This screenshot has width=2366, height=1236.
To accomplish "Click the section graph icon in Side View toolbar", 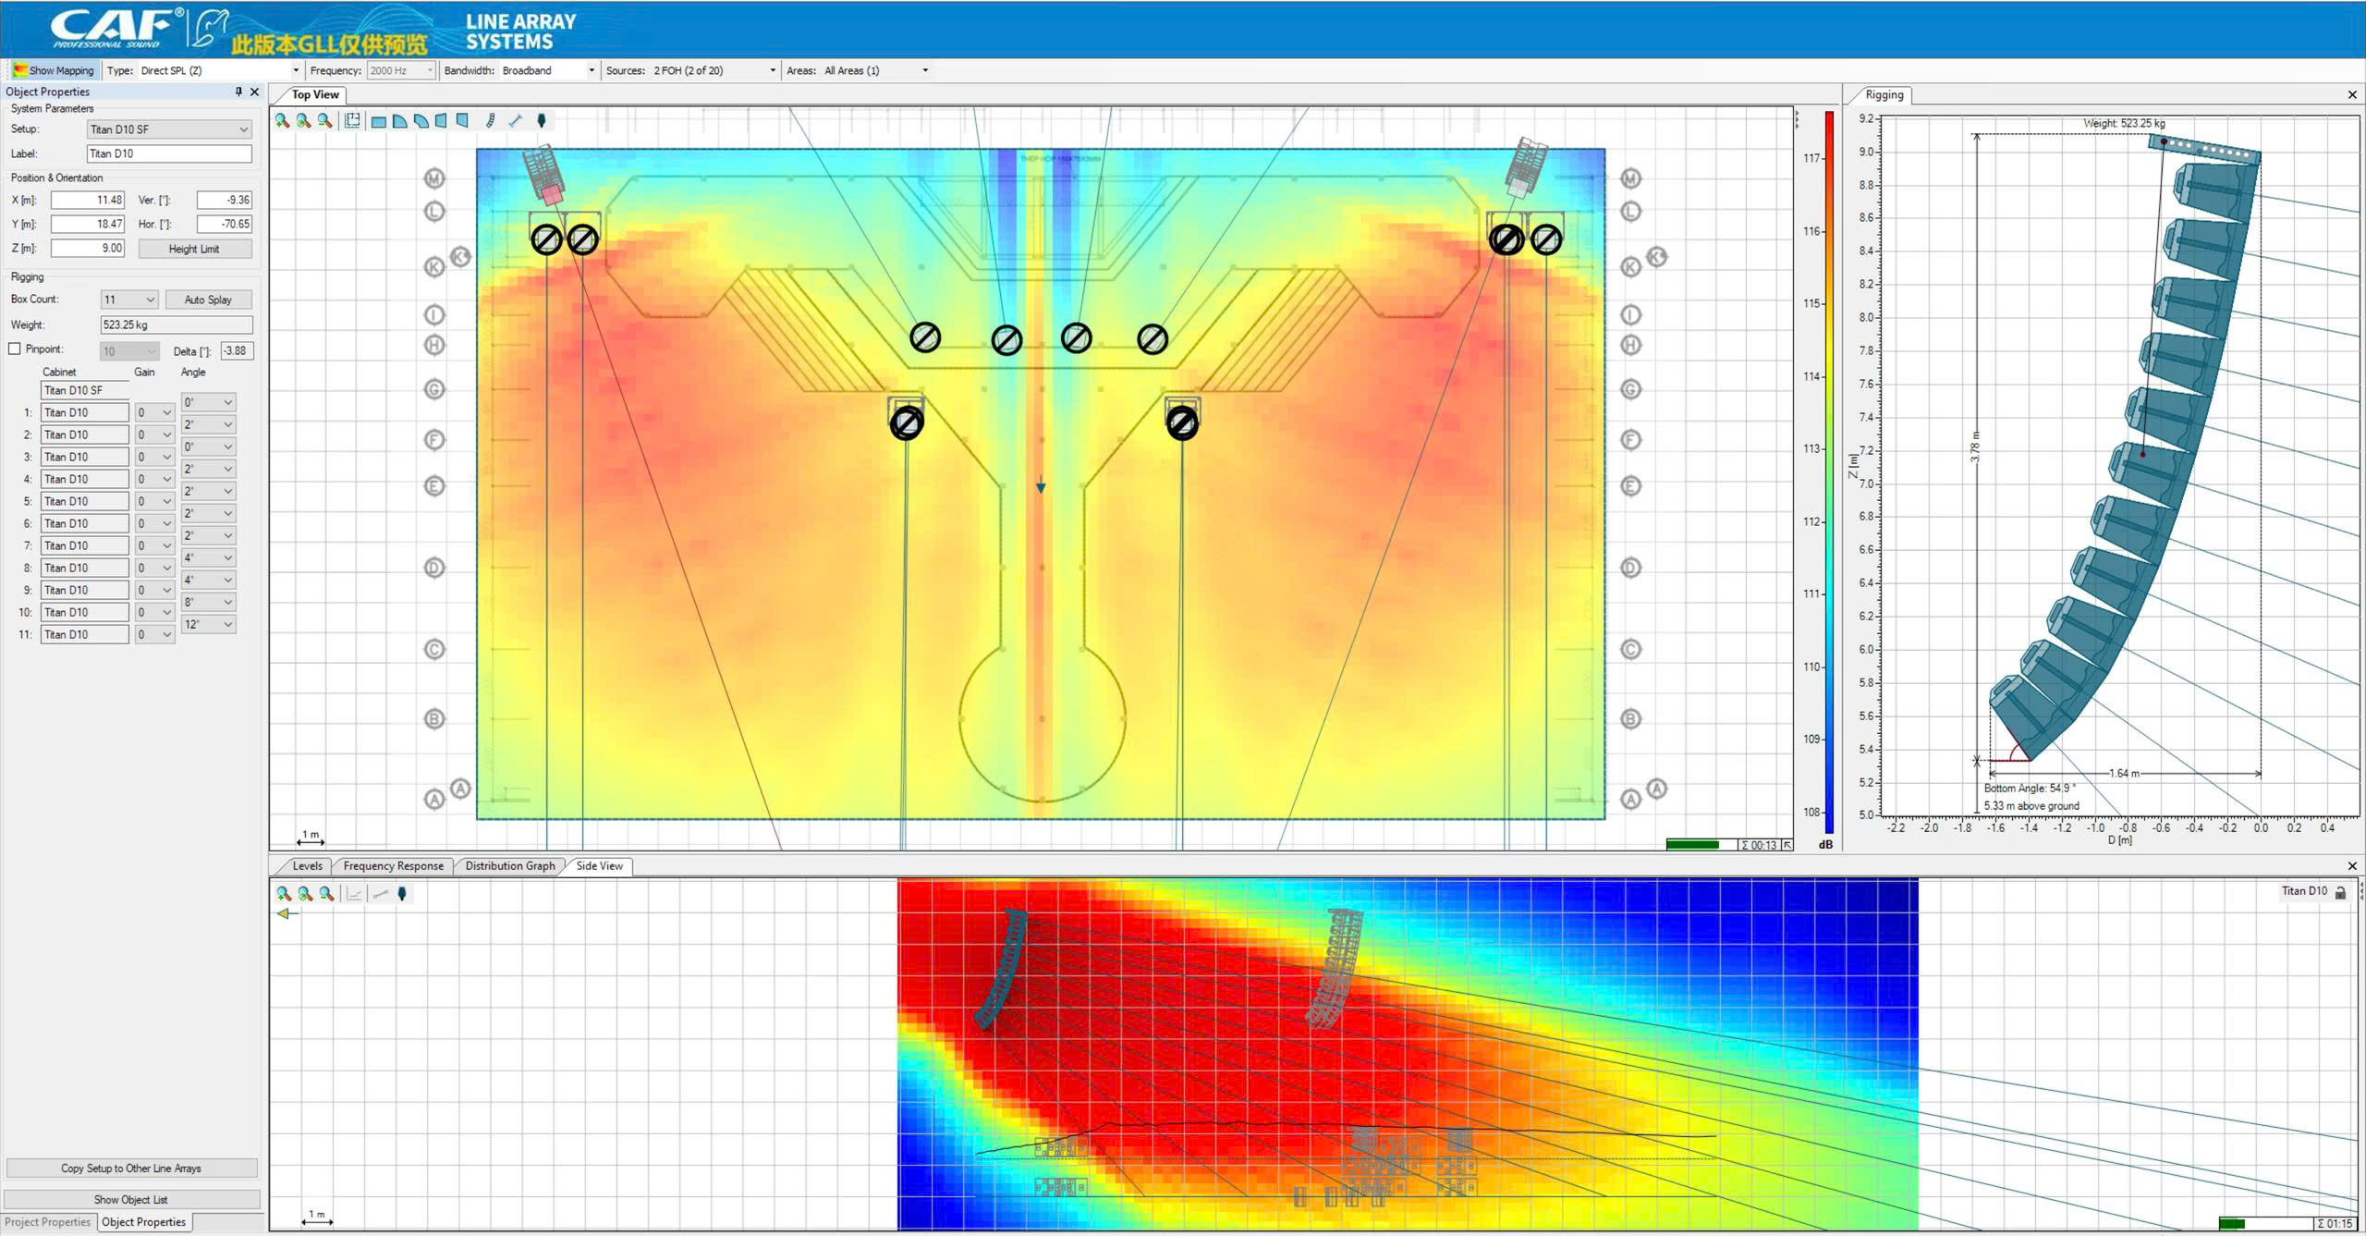I will click(x=354, y=894).
